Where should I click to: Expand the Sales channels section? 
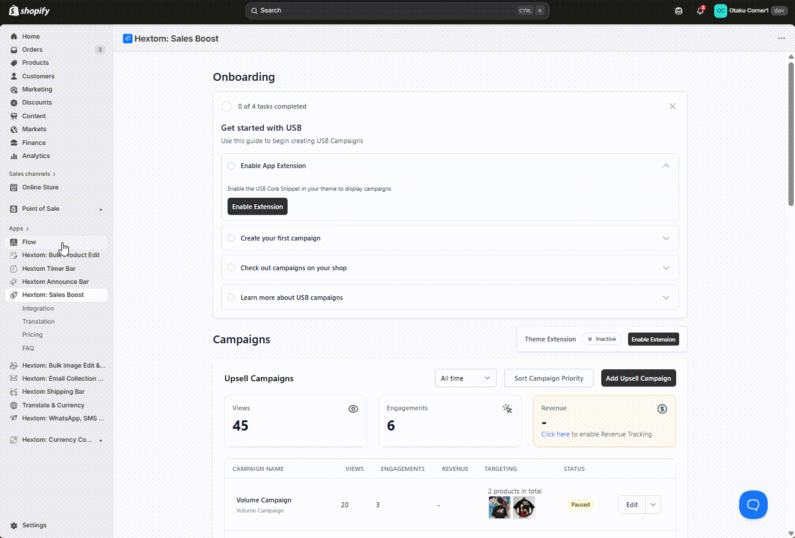pyautogui.click(x=33, y=174)
